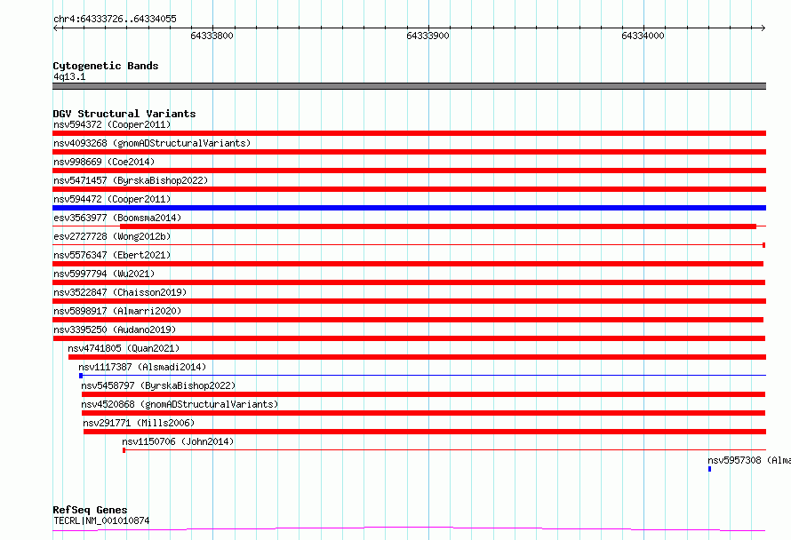The width and height of the screenshot is (791, 540).
Task: Click the magenta TECRL gene line
Action: (x=409, y=528)
